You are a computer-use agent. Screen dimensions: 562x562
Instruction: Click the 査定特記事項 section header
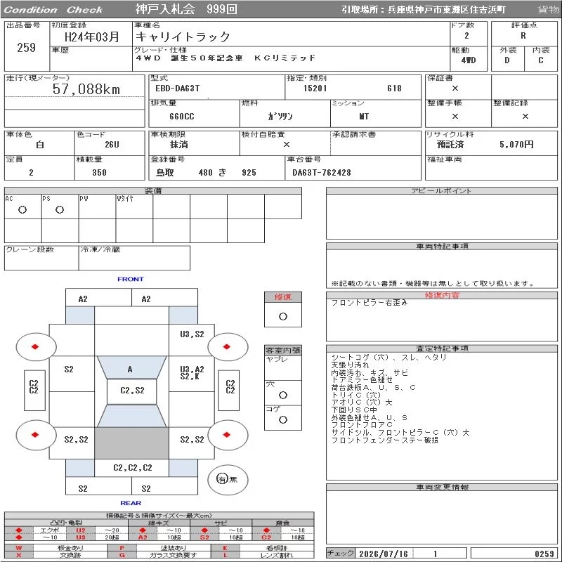click(x=442, y=348)
